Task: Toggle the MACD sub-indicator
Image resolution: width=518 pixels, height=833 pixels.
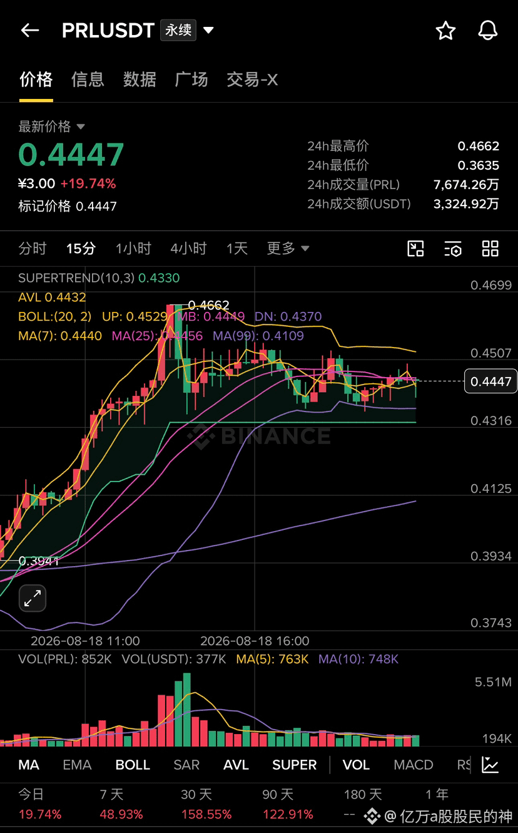Action: [x=414, y=765]
